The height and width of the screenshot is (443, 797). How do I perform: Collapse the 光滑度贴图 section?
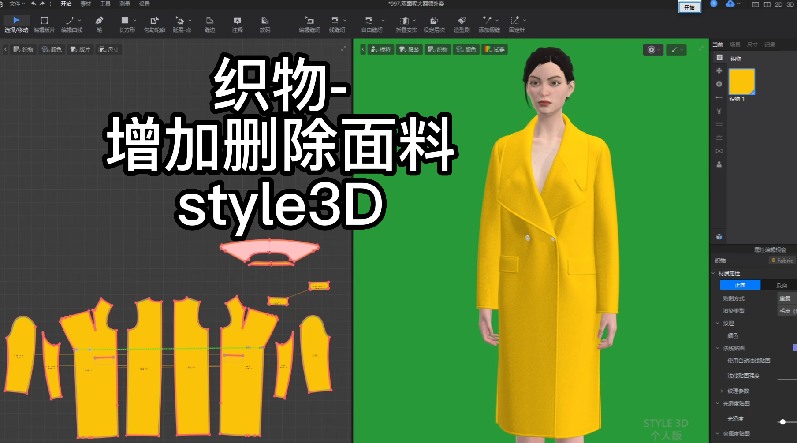pos(718,403)
